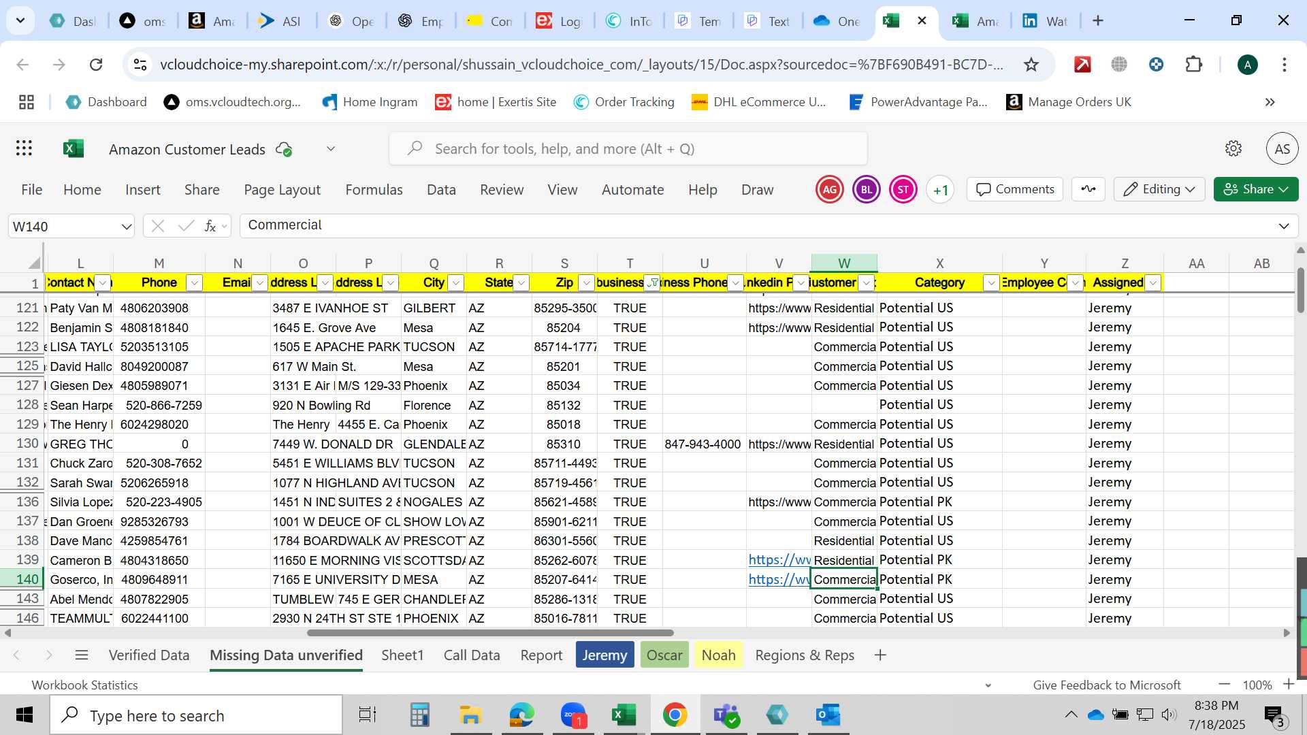The height and width of the screenshot is (735, 1307).
Task: Open the File menu
Action: (32, 190)
